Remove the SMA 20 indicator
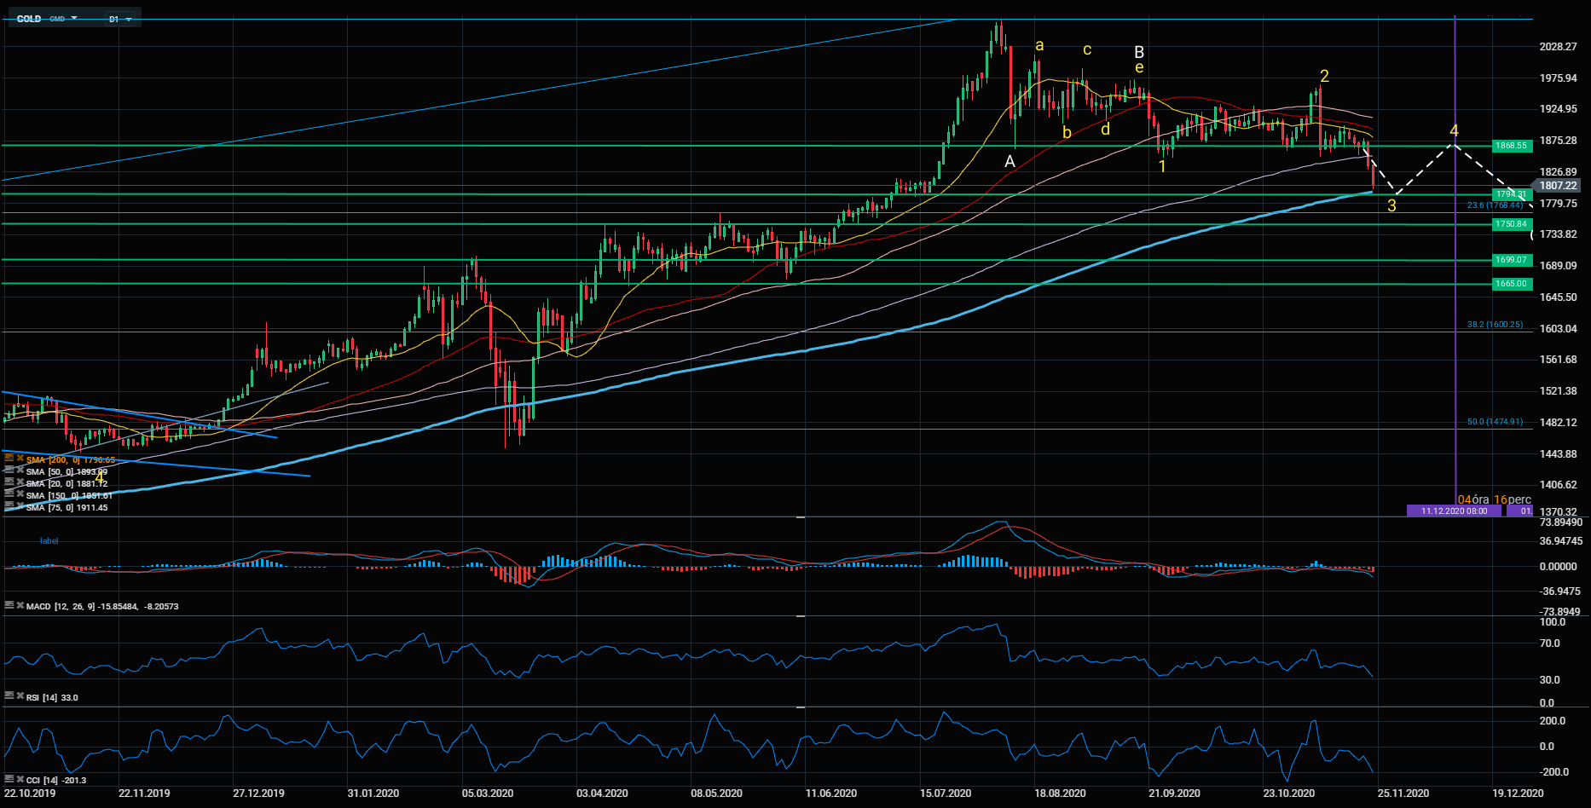 [20, 482]
